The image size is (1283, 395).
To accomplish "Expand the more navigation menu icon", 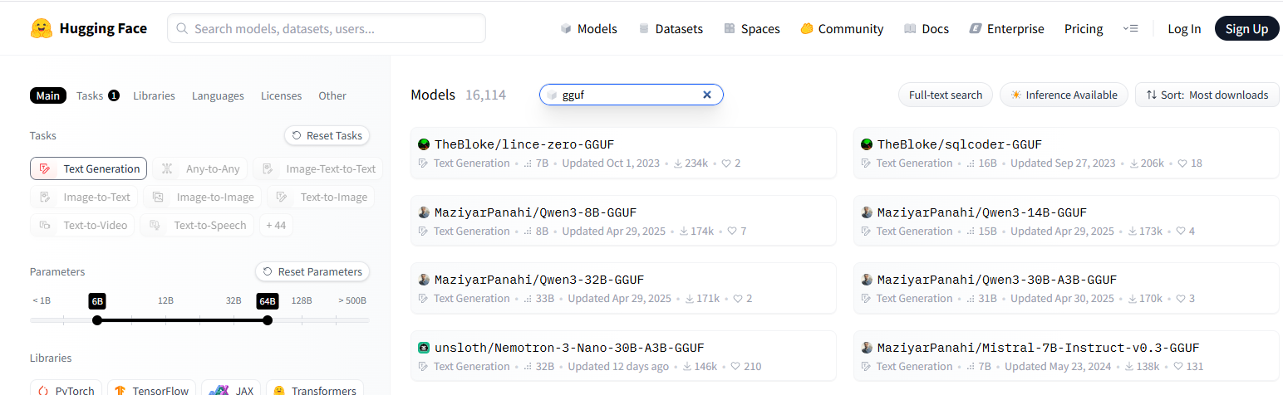I will (x=1130, y=28).
